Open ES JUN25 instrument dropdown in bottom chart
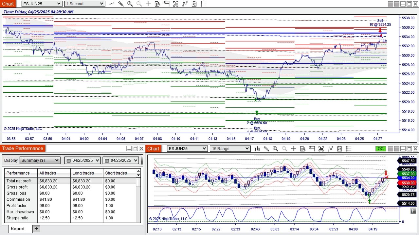Viewport: 419px width, 235px height. [x=187, y=149]
